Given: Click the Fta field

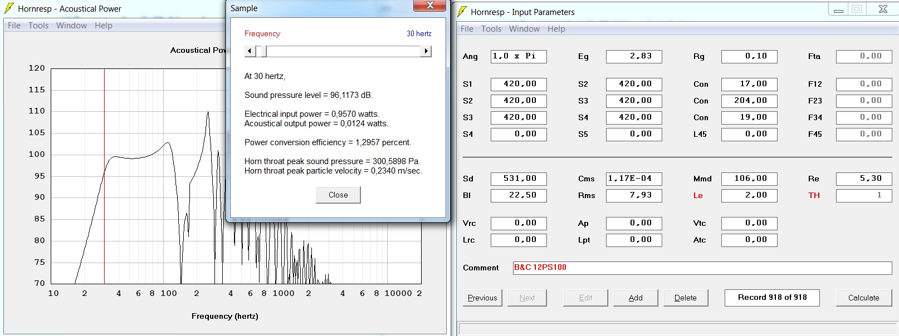Looking at the screenshot, I should click(x=864, y=56).
